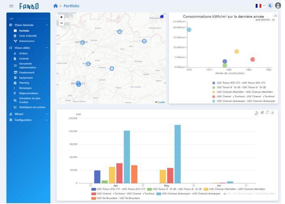Click the Contrats document icon
Viewport: 285px width, 204px height.
[x=15, y=59]
